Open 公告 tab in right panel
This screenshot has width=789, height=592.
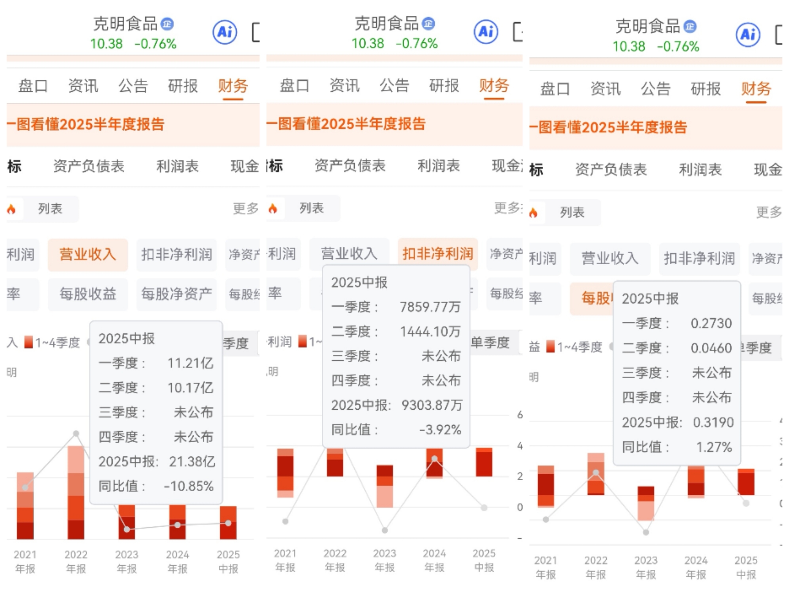point(656,89)
